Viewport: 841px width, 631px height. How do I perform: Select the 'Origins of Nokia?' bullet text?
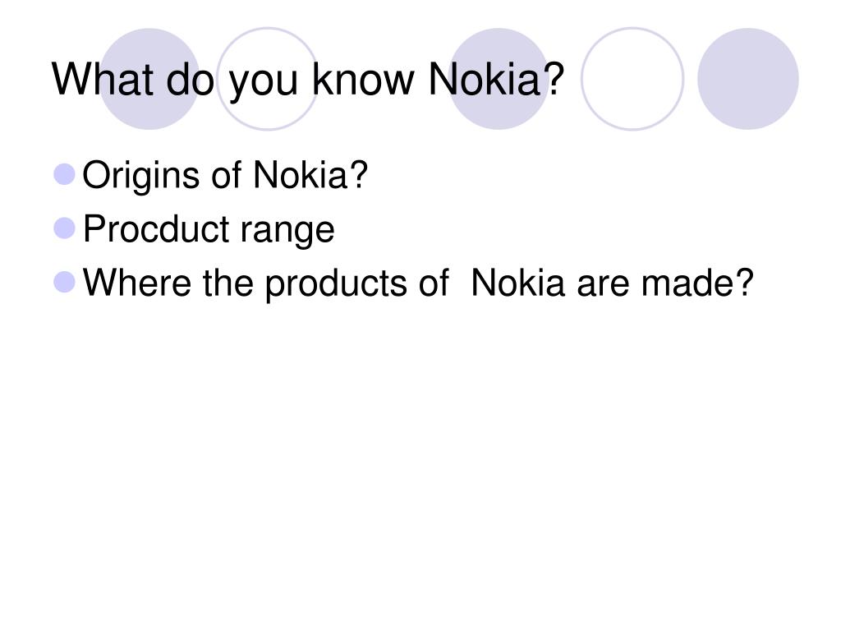[x=225, y=176]
